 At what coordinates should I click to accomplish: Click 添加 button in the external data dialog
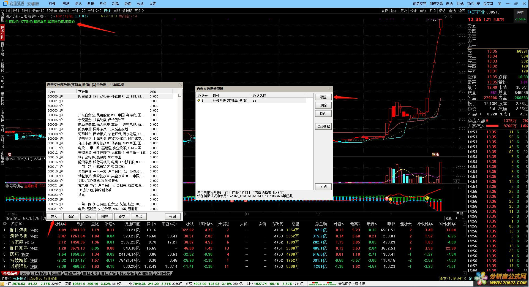(71, 216)
